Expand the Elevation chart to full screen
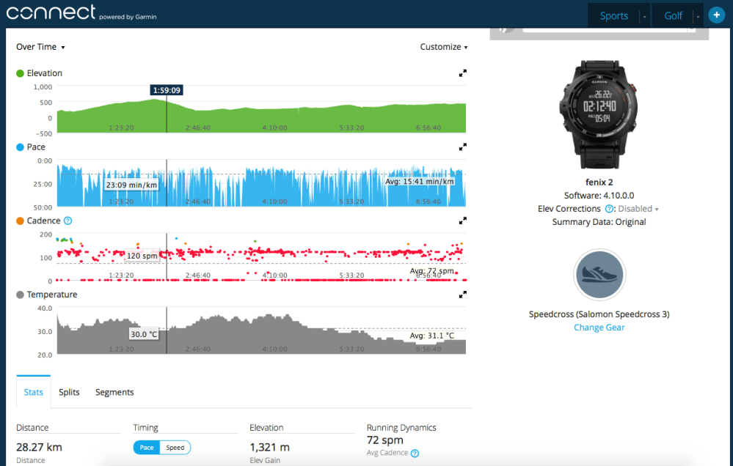Viewport: 733px width, 466px height. [x=462, y=73]
